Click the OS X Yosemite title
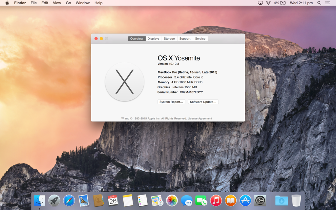 pyautogui.click(x=179, y=58)
